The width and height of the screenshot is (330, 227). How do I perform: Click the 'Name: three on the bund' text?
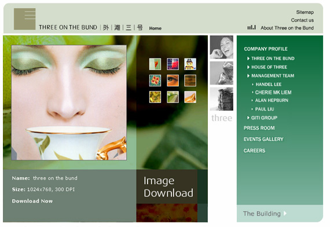click(45, 178)
